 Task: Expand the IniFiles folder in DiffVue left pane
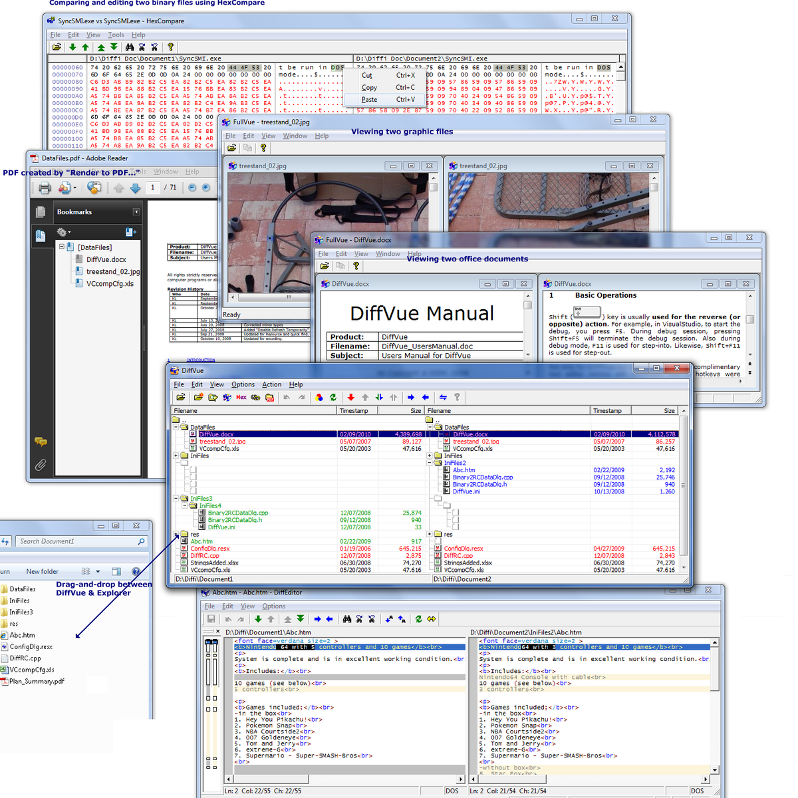click(176, 456)
